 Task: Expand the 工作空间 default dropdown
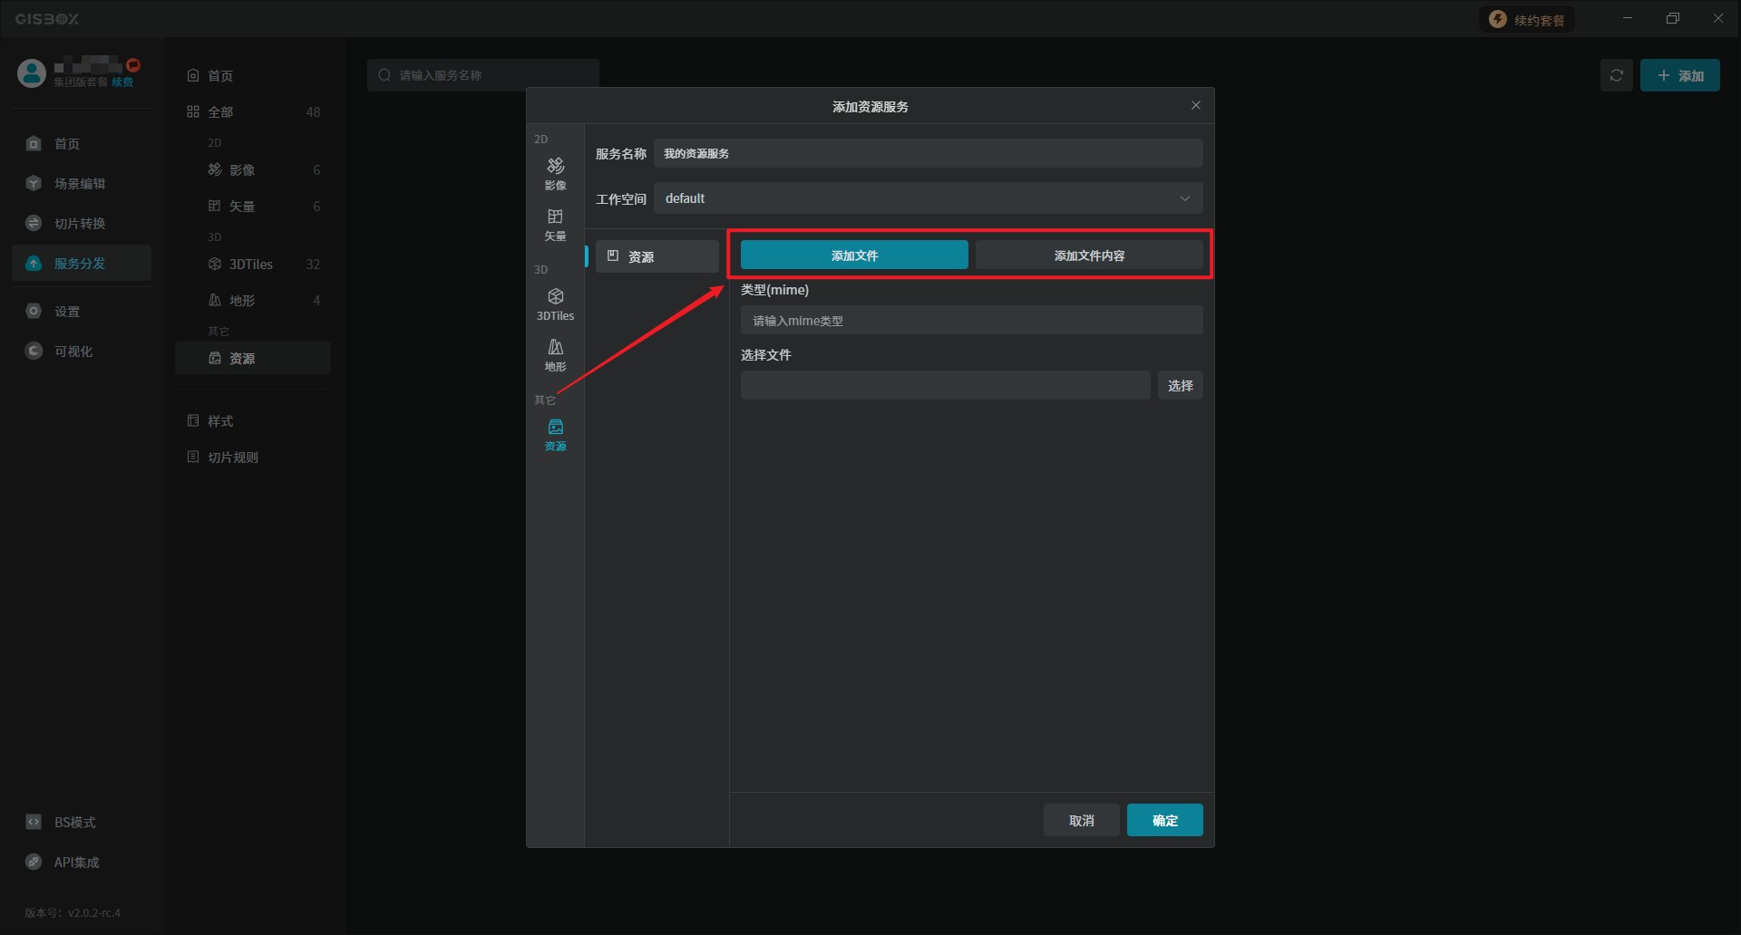(928, 198)
